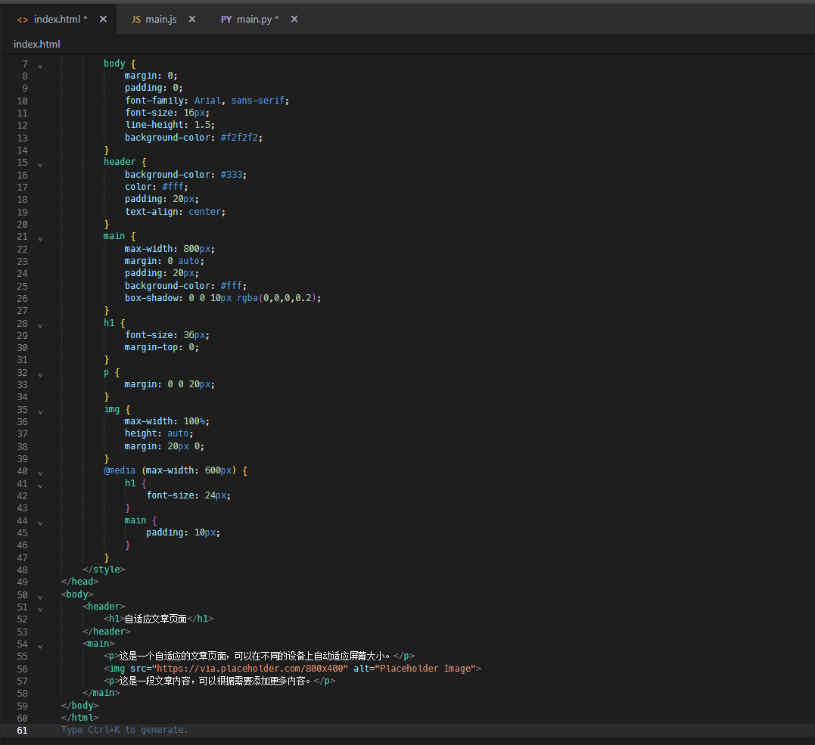
Task: Click the '@media' keyword on line 40
Action: point(120,470)
